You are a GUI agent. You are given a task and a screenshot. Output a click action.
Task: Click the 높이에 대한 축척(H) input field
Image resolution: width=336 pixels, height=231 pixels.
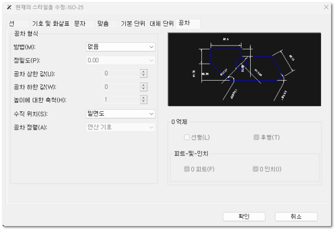[x=122, y=100]
